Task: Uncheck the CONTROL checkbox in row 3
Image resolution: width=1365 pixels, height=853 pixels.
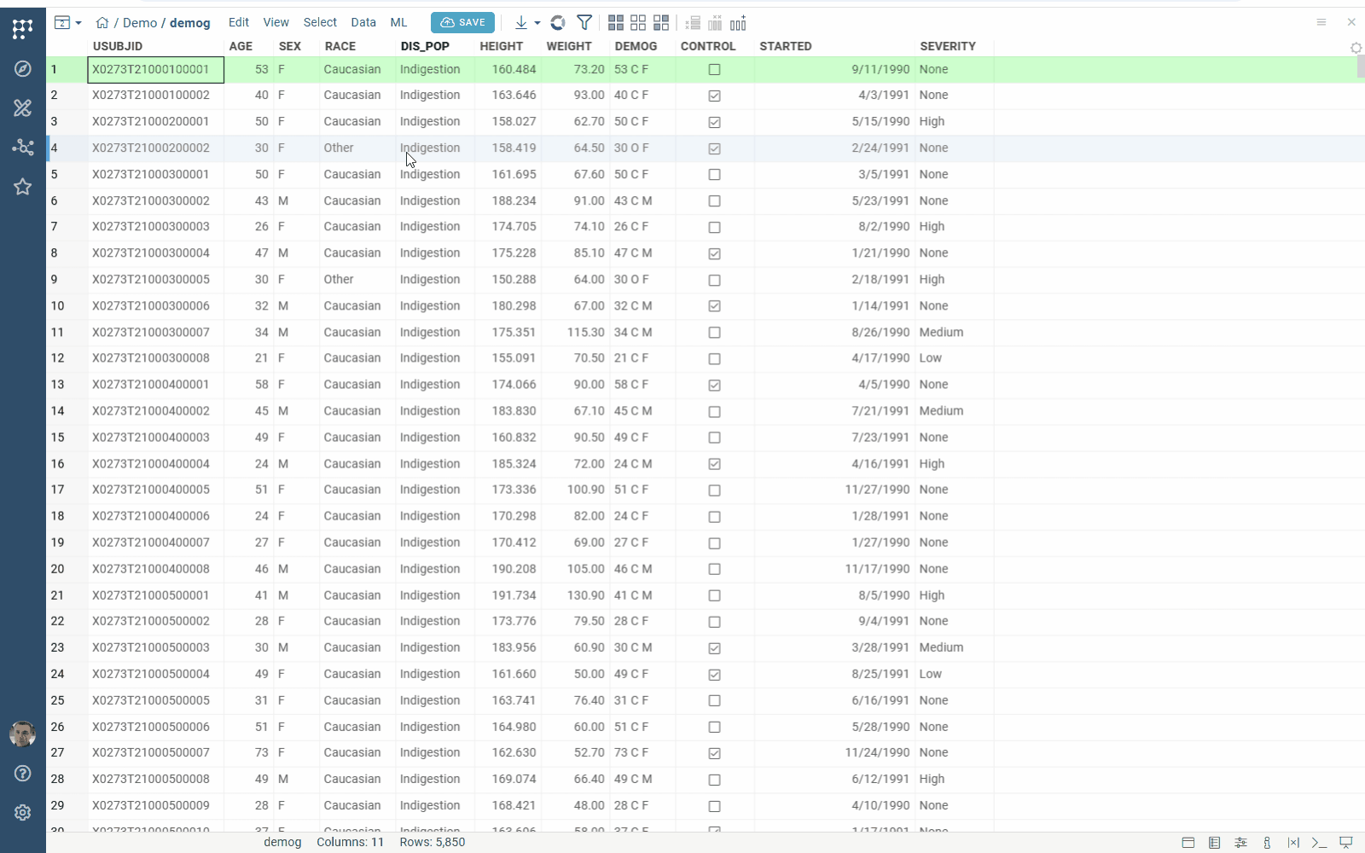Action: [x=715, y=122]
